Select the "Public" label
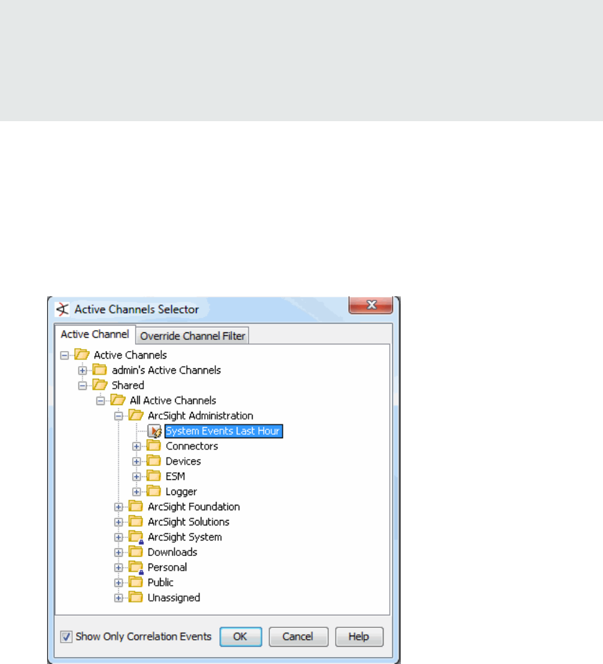Screen dimensions: 603x664 click(x=161, y=583)
